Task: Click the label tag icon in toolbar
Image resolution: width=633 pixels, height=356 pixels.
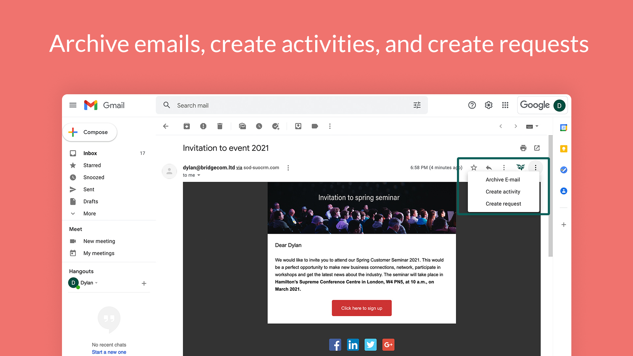Action: click(315, 126)
